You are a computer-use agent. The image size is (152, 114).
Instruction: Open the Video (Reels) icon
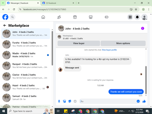click(75, 17)
